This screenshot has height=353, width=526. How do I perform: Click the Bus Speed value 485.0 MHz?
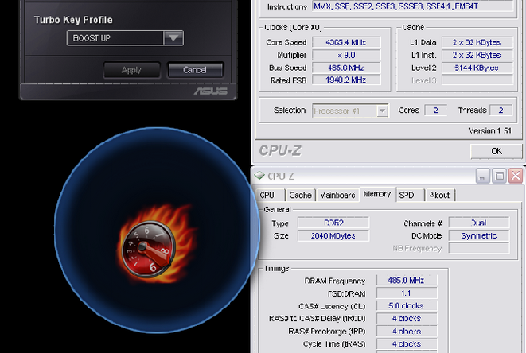pyautogui.click(x=346, y=68)
